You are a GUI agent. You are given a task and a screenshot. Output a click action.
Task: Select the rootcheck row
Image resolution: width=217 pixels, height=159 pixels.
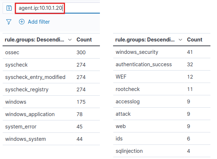(162, 89)
